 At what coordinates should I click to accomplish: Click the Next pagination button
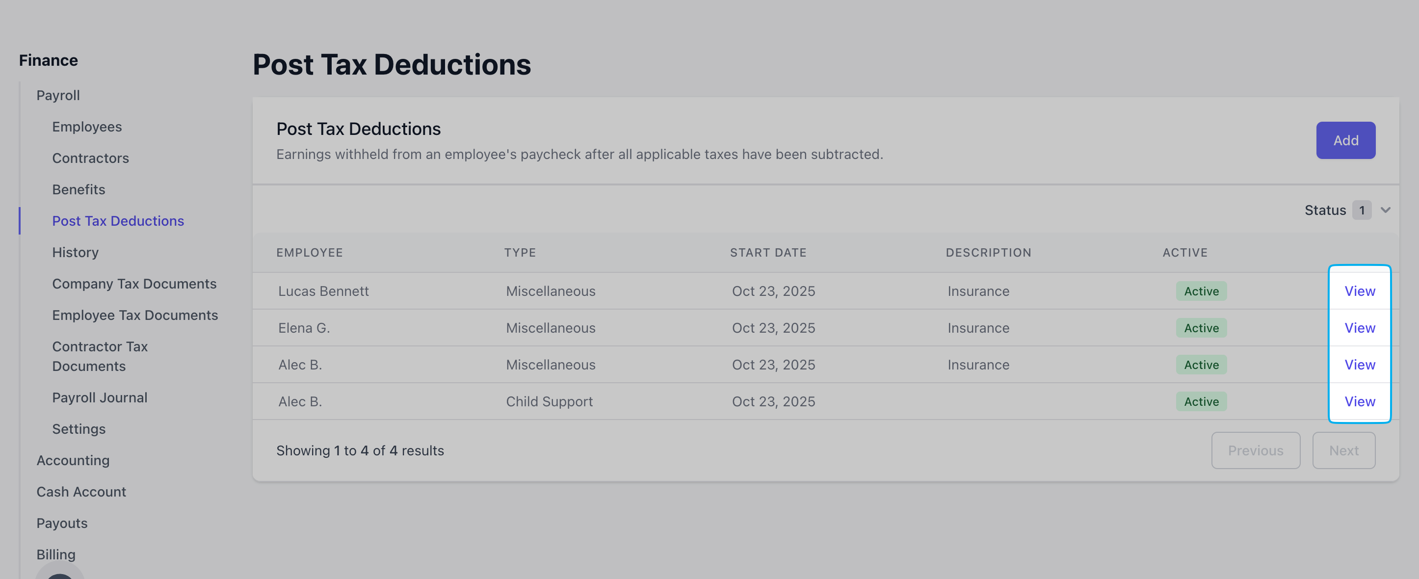click(1343, 450)
